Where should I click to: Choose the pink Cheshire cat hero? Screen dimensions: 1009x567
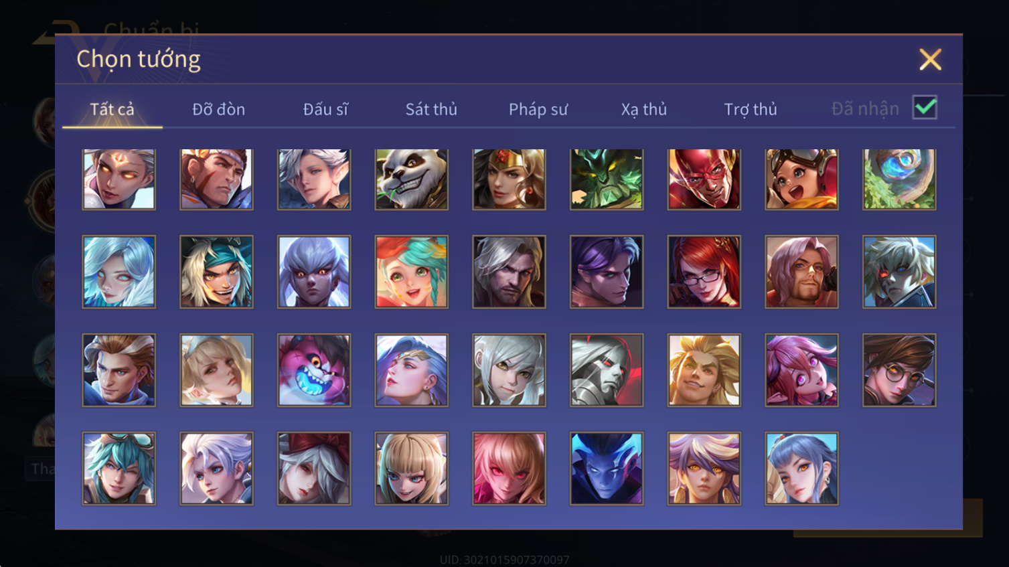[314, 370]
